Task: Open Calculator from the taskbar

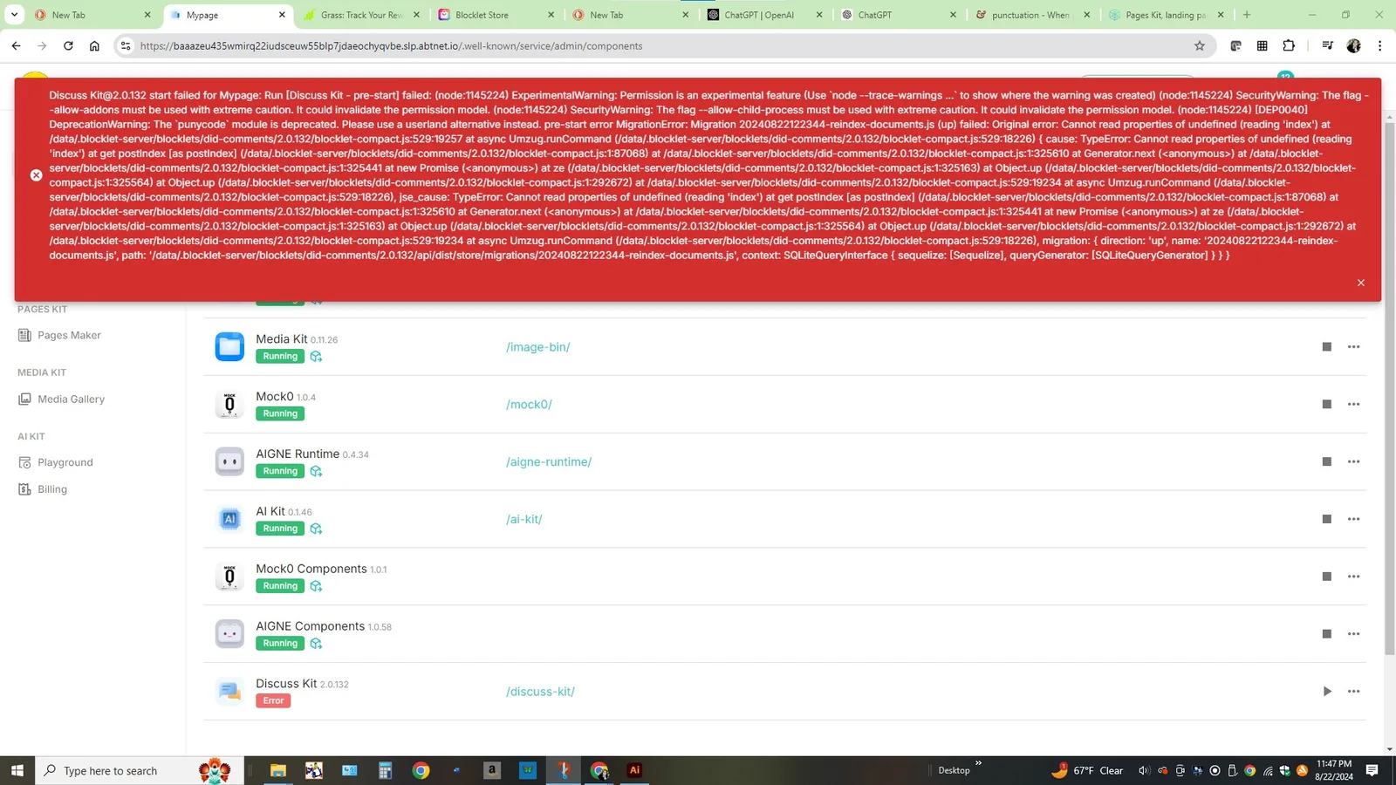Action: (385, 770)
